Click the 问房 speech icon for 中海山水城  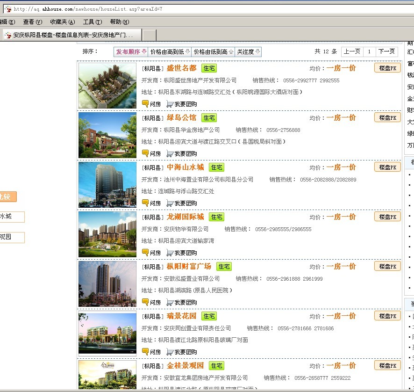click(x=145, y=203)
